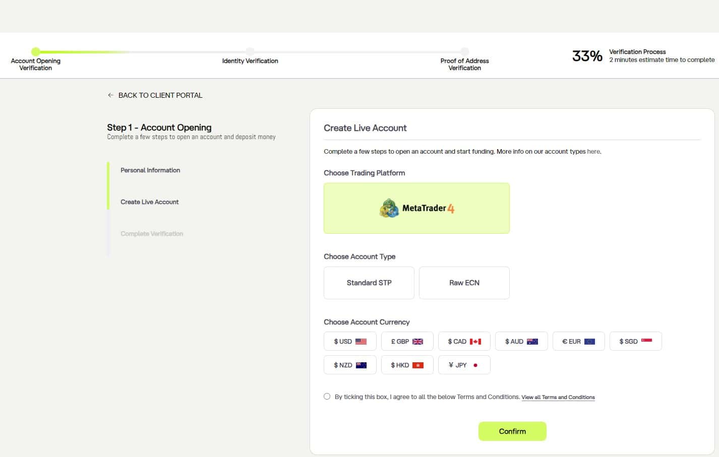Image resolution: width=719 pixels, height=457 pixels.
Task: Choose GBP currency with UK flag
Action: [x=407, y=341]
